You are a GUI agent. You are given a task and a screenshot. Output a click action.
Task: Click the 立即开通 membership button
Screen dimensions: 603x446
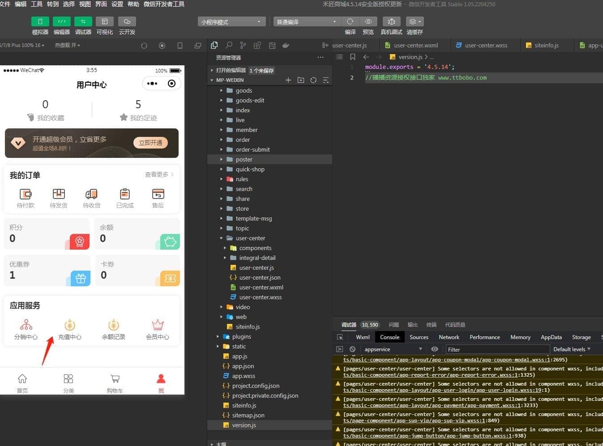point(150,143)
